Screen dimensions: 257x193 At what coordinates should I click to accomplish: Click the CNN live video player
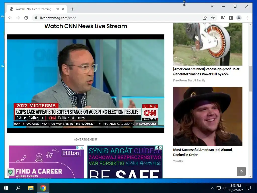coord(86,84)
